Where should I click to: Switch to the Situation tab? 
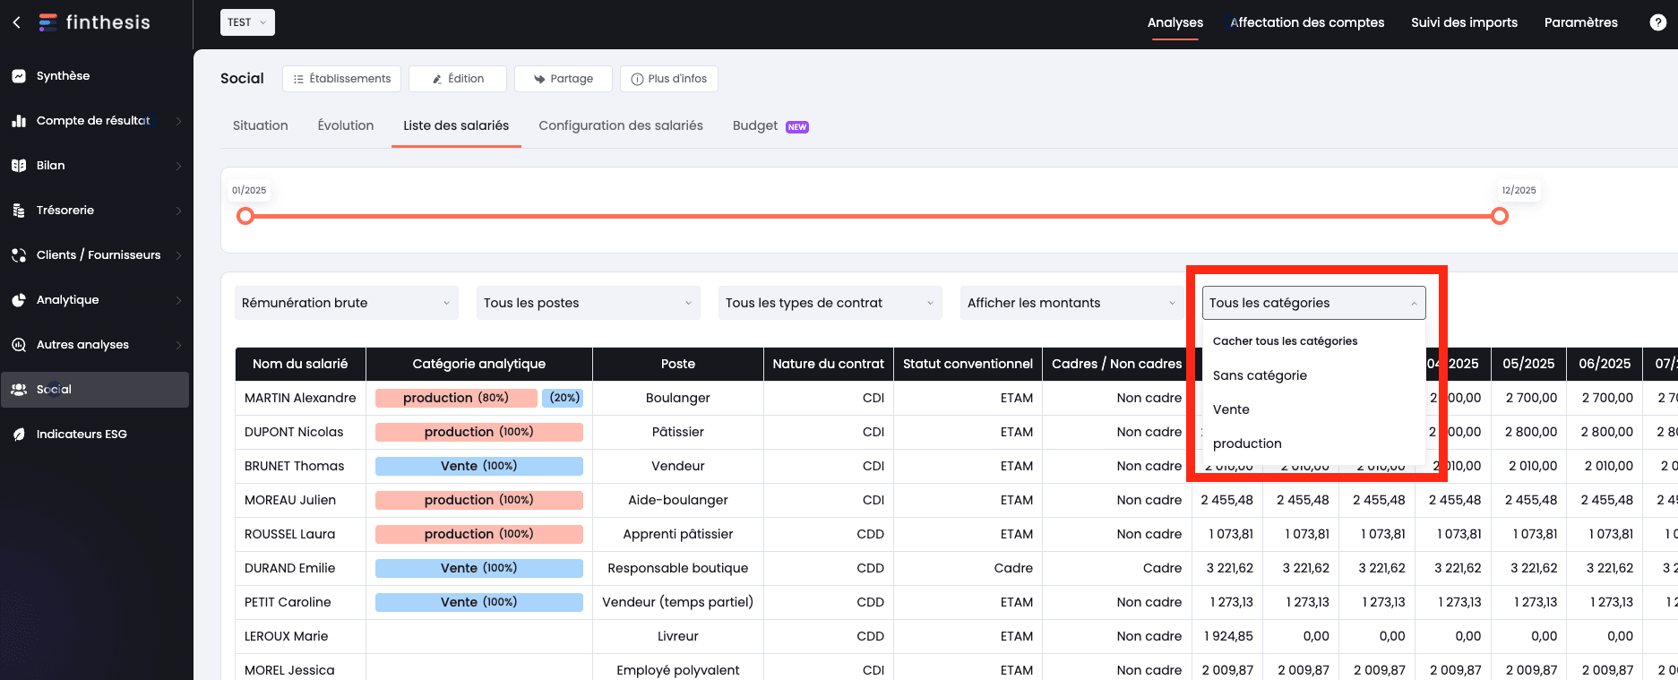click(x=261, y=125)
